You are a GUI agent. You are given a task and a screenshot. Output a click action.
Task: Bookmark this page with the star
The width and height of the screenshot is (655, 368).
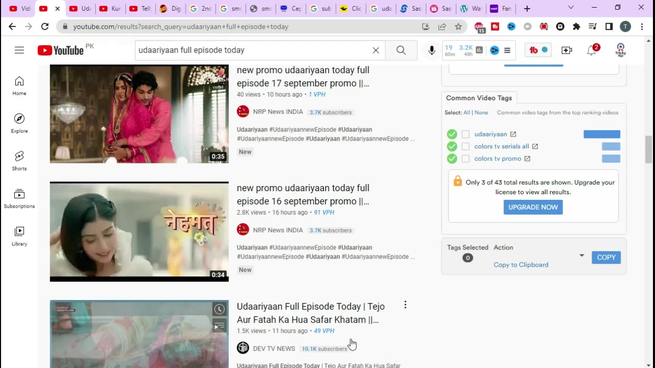click(458, 27)
